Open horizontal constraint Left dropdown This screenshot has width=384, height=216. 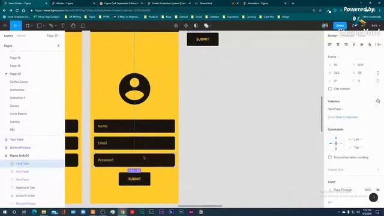point(358,139)
